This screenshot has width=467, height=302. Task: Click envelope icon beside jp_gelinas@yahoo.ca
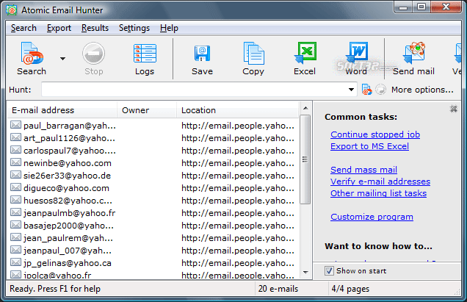coord(15,262)
